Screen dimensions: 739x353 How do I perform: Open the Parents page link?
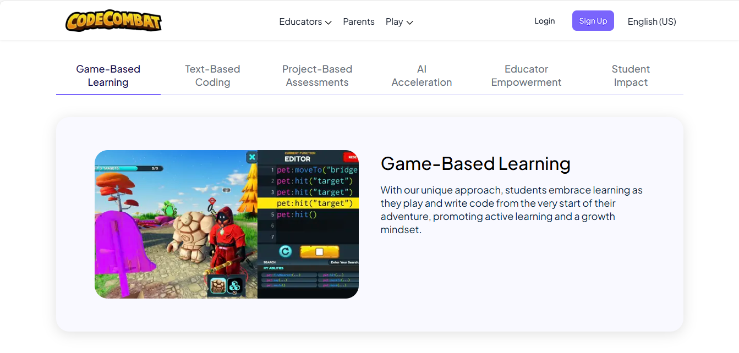click(358, 21)
